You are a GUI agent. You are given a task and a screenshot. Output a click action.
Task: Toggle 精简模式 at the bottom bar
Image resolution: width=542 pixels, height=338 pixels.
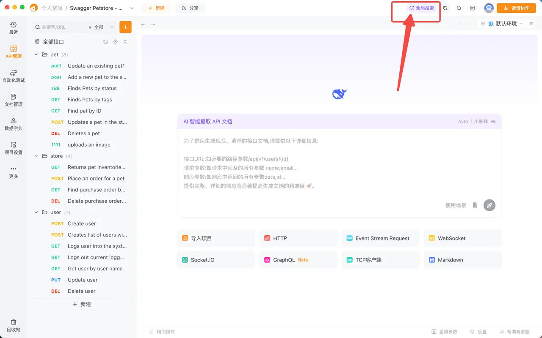point(162,332)
